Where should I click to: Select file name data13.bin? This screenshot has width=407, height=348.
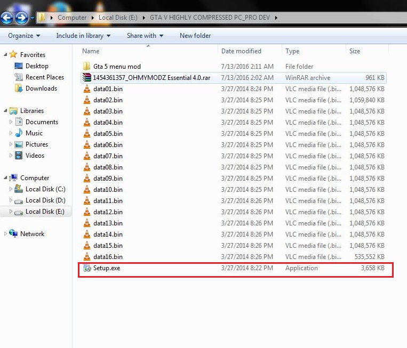(108, 223)
